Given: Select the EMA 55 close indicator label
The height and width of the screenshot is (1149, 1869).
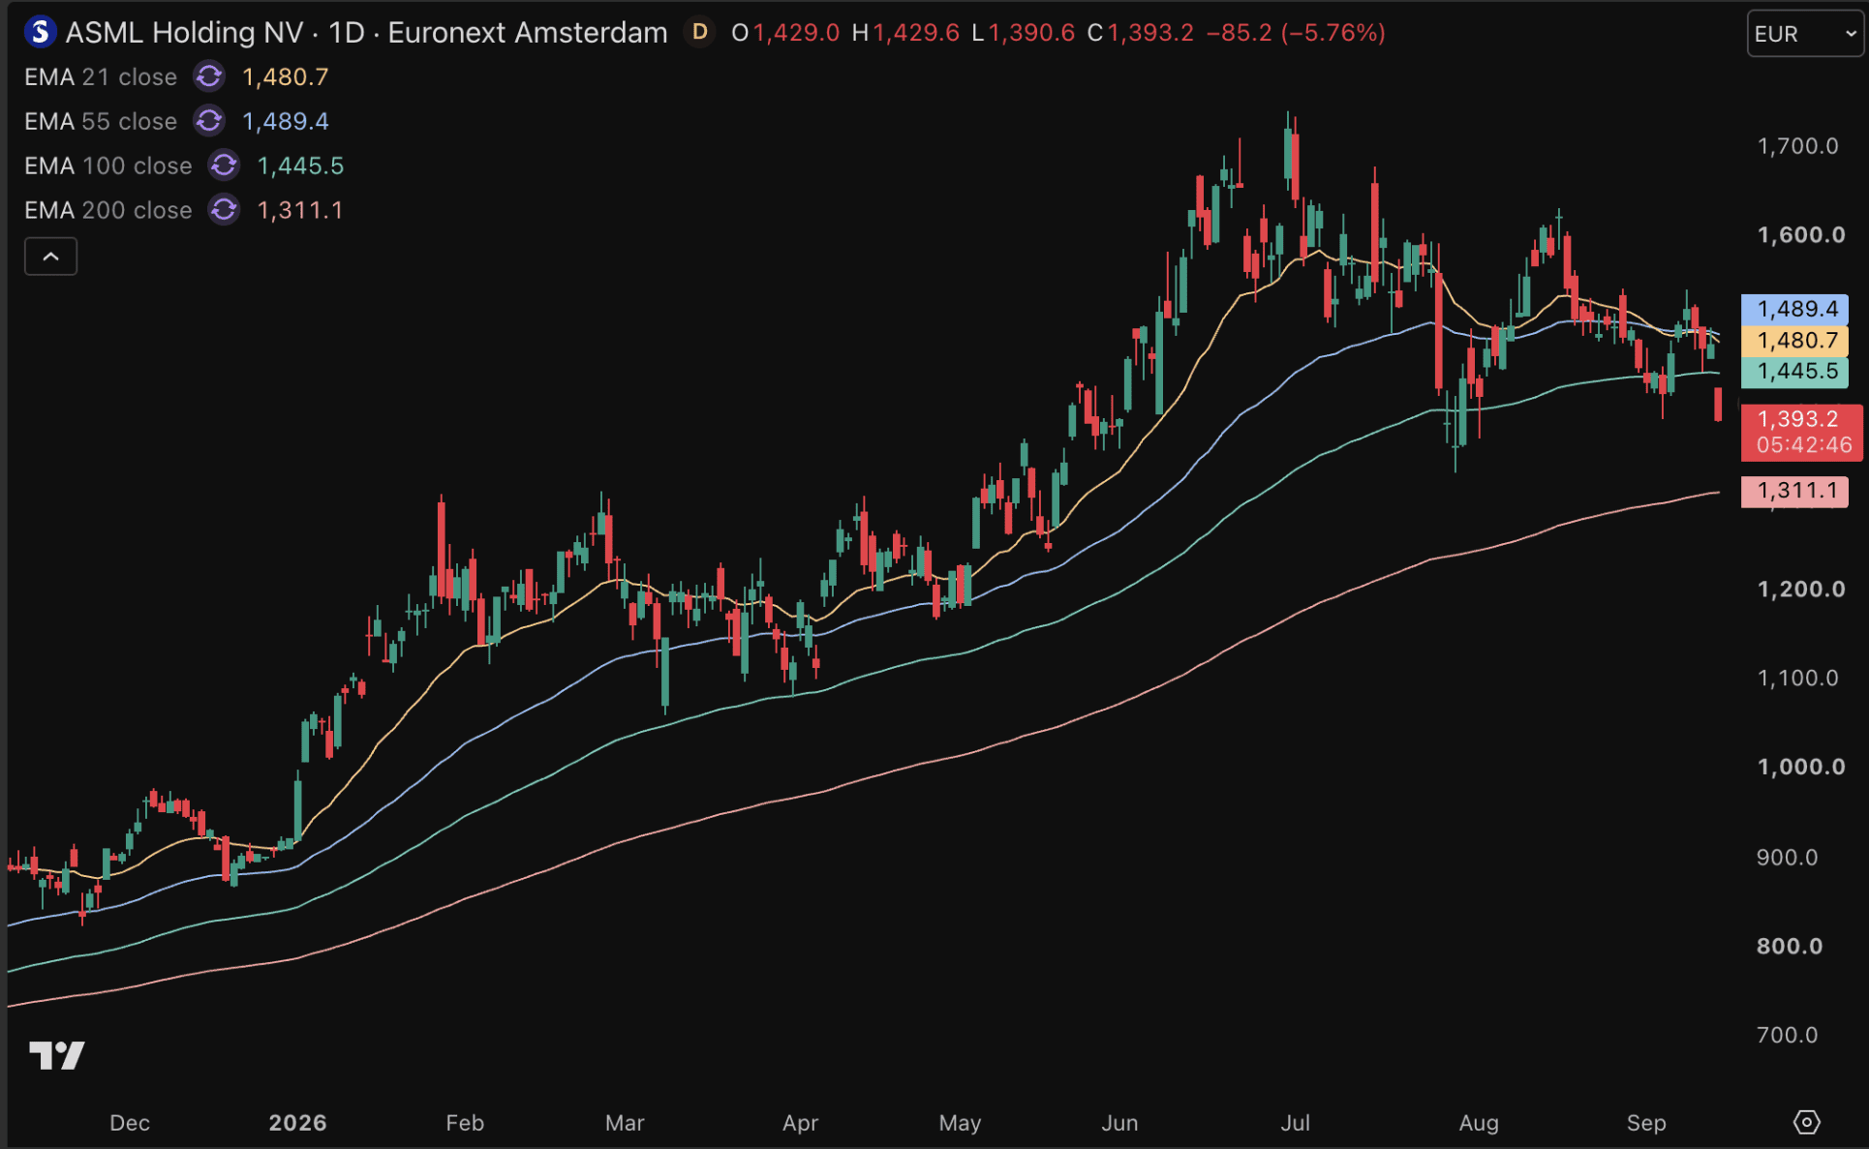Looking at the screenshot, I should click(x=101, y=121).
